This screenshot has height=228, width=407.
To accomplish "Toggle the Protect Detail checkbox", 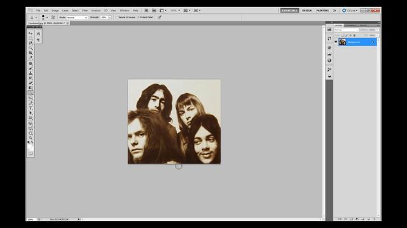I will (139, 17).
